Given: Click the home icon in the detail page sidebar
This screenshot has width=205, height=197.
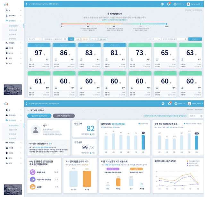Looking at the screenshot, I should [x=7, y=110].
